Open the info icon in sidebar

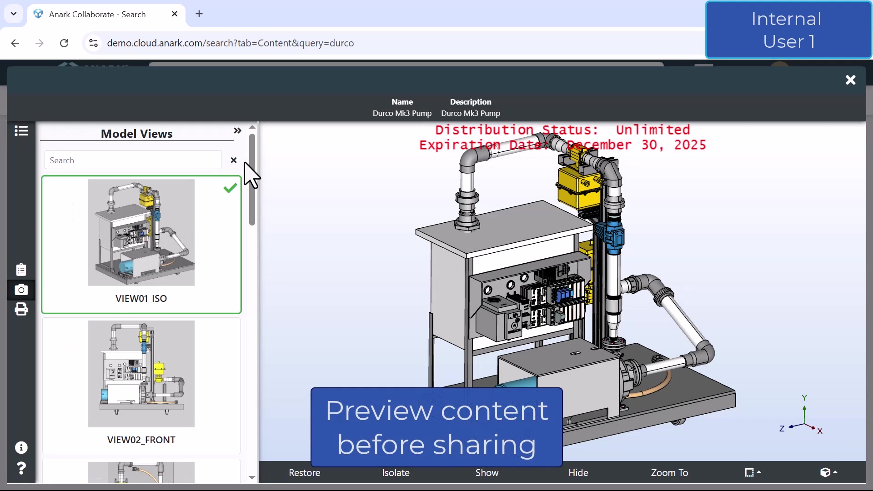(21, 448)
